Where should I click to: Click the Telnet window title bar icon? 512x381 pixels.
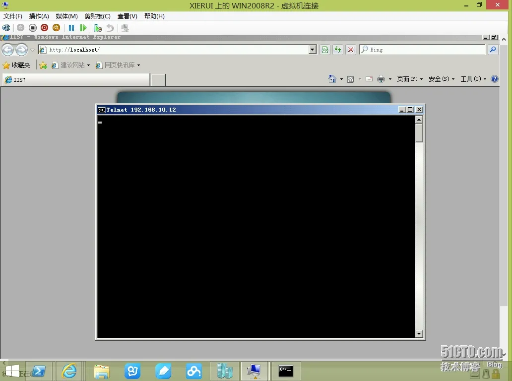102,110
